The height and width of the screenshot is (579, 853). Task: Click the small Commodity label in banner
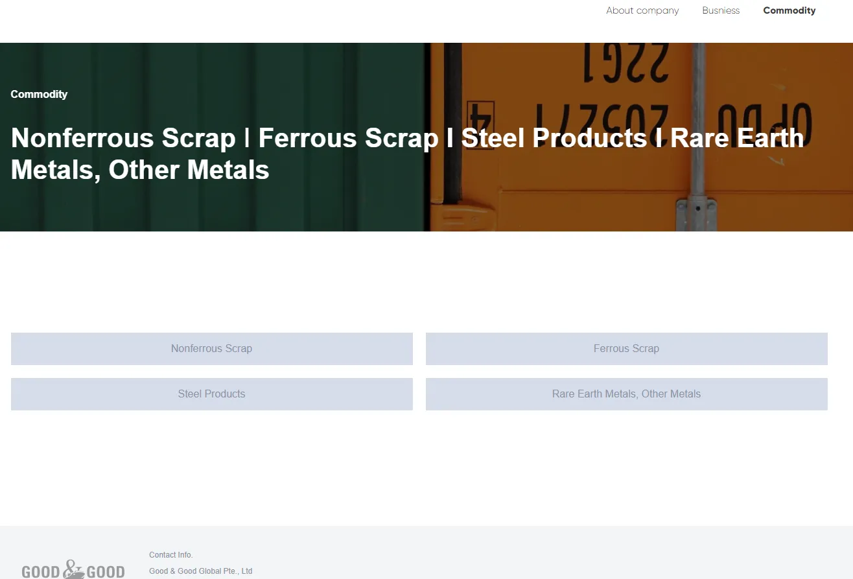[x=39, y=94]
